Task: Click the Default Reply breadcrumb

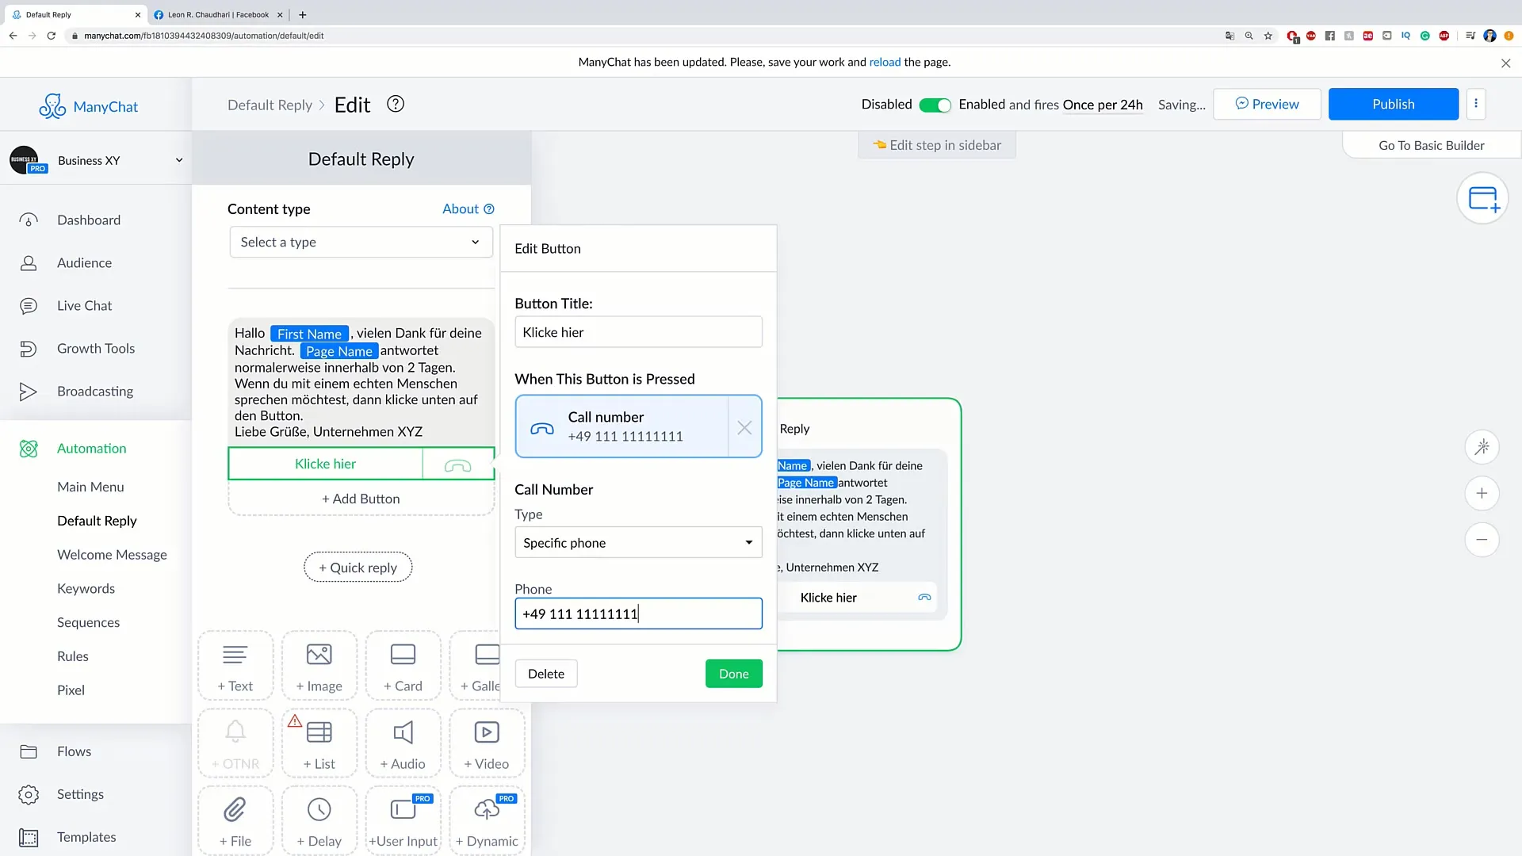Action: point(270,105)
